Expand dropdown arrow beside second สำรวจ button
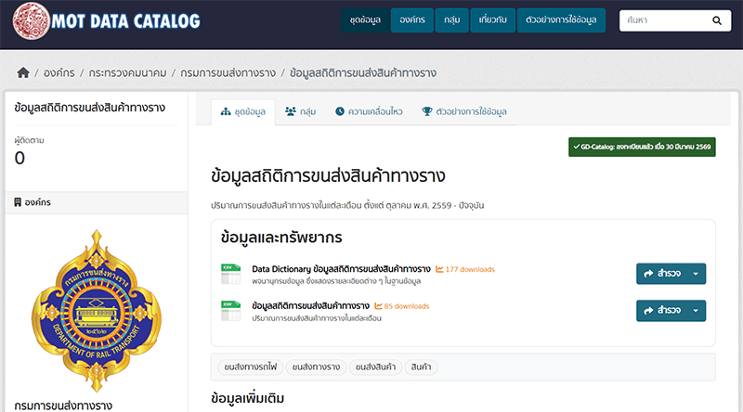 [697, 310]
